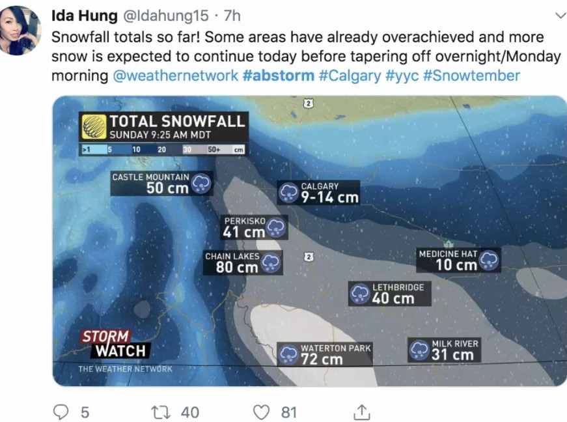
Task: Follow the #Calgary hashtag link
Action: click(x=350, y=76)
